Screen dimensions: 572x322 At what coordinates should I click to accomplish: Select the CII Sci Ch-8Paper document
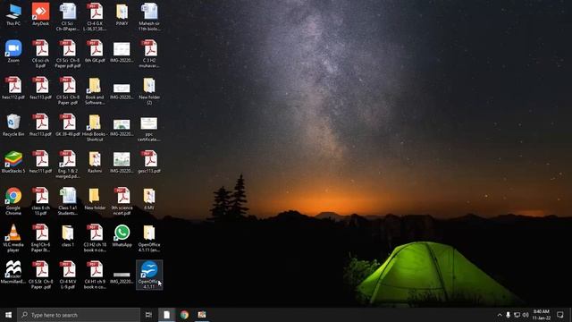68,17
